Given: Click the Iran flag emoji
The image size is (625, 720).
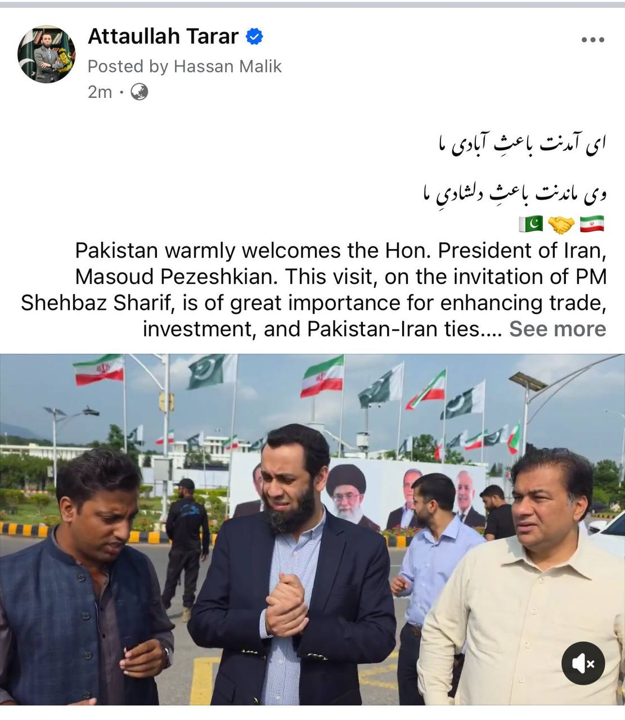Looking at the screenshot, I should (x=592, y=223).
